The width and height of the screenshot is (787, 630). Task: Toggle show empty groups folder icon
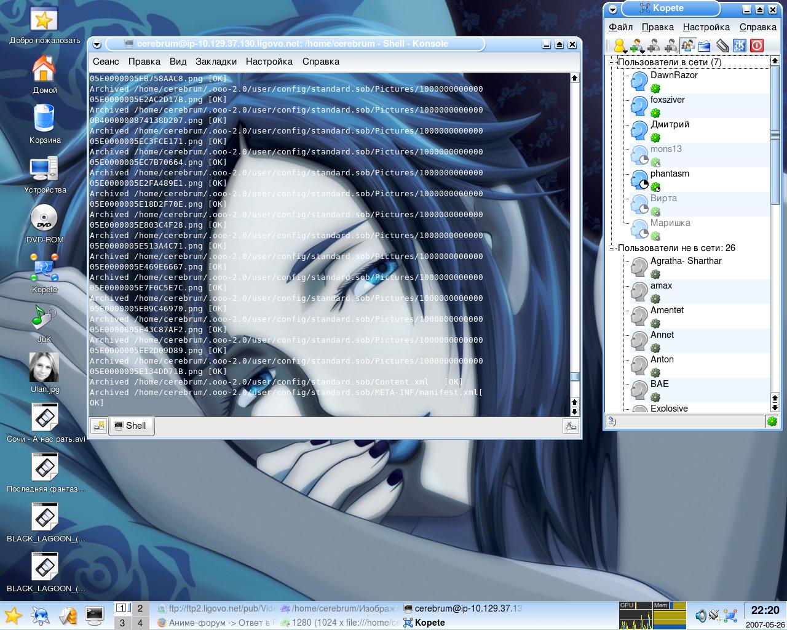coord(705,46)
